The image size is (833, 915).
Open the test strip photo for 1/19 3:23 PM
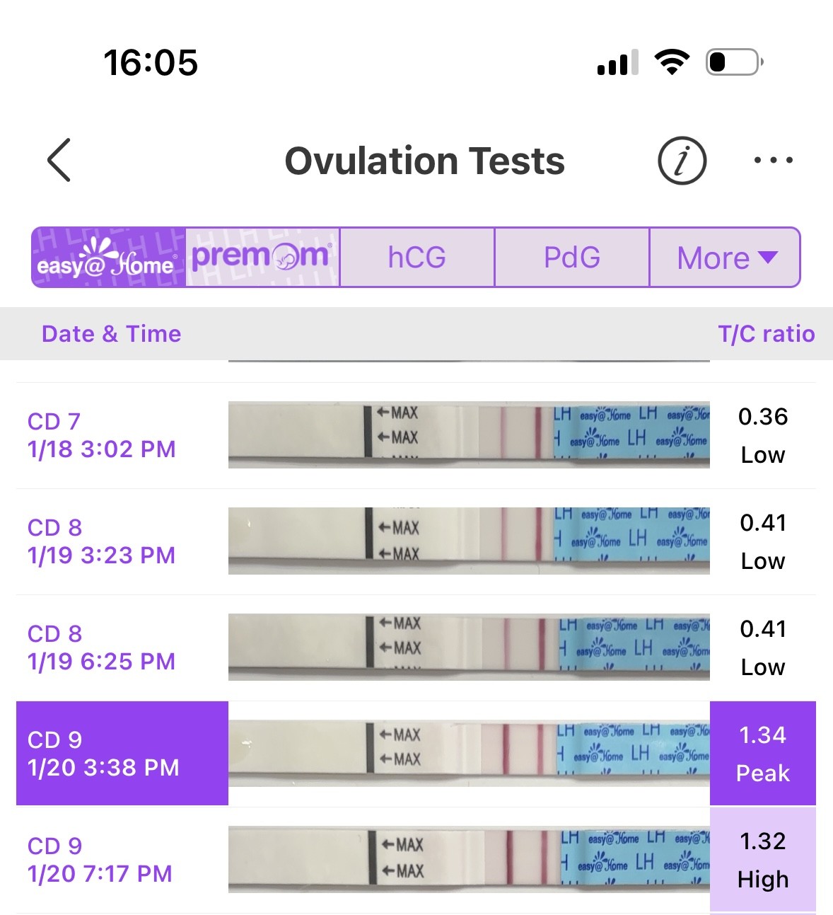point(468,541)
